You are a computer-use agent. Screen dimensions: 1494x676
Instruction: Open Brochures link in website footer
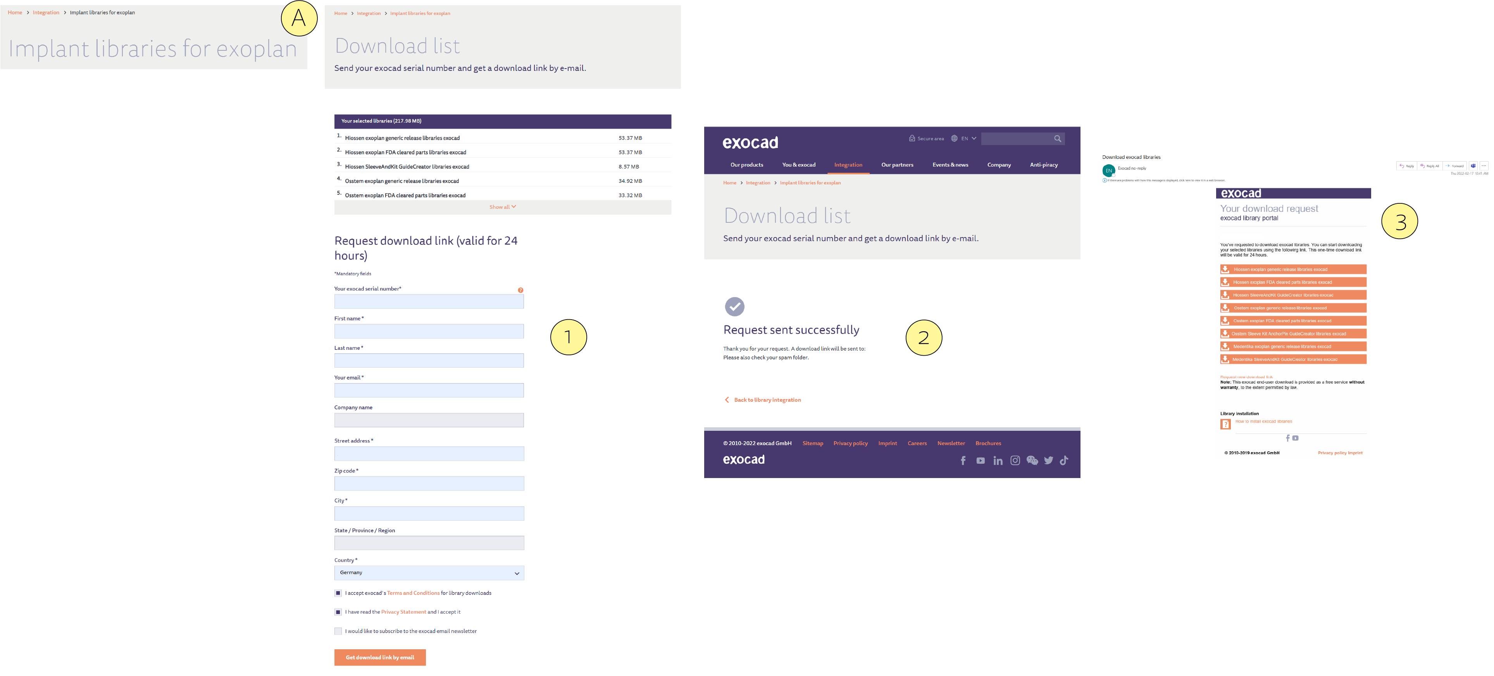coord(988,444)
